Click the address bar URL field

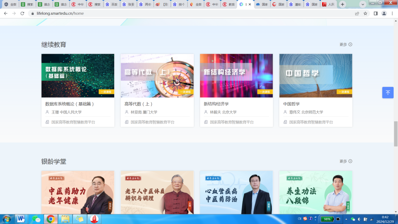pyautogui.click(x=184, y=13)
